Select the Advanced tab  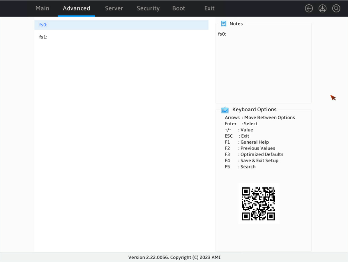(76, 8)
